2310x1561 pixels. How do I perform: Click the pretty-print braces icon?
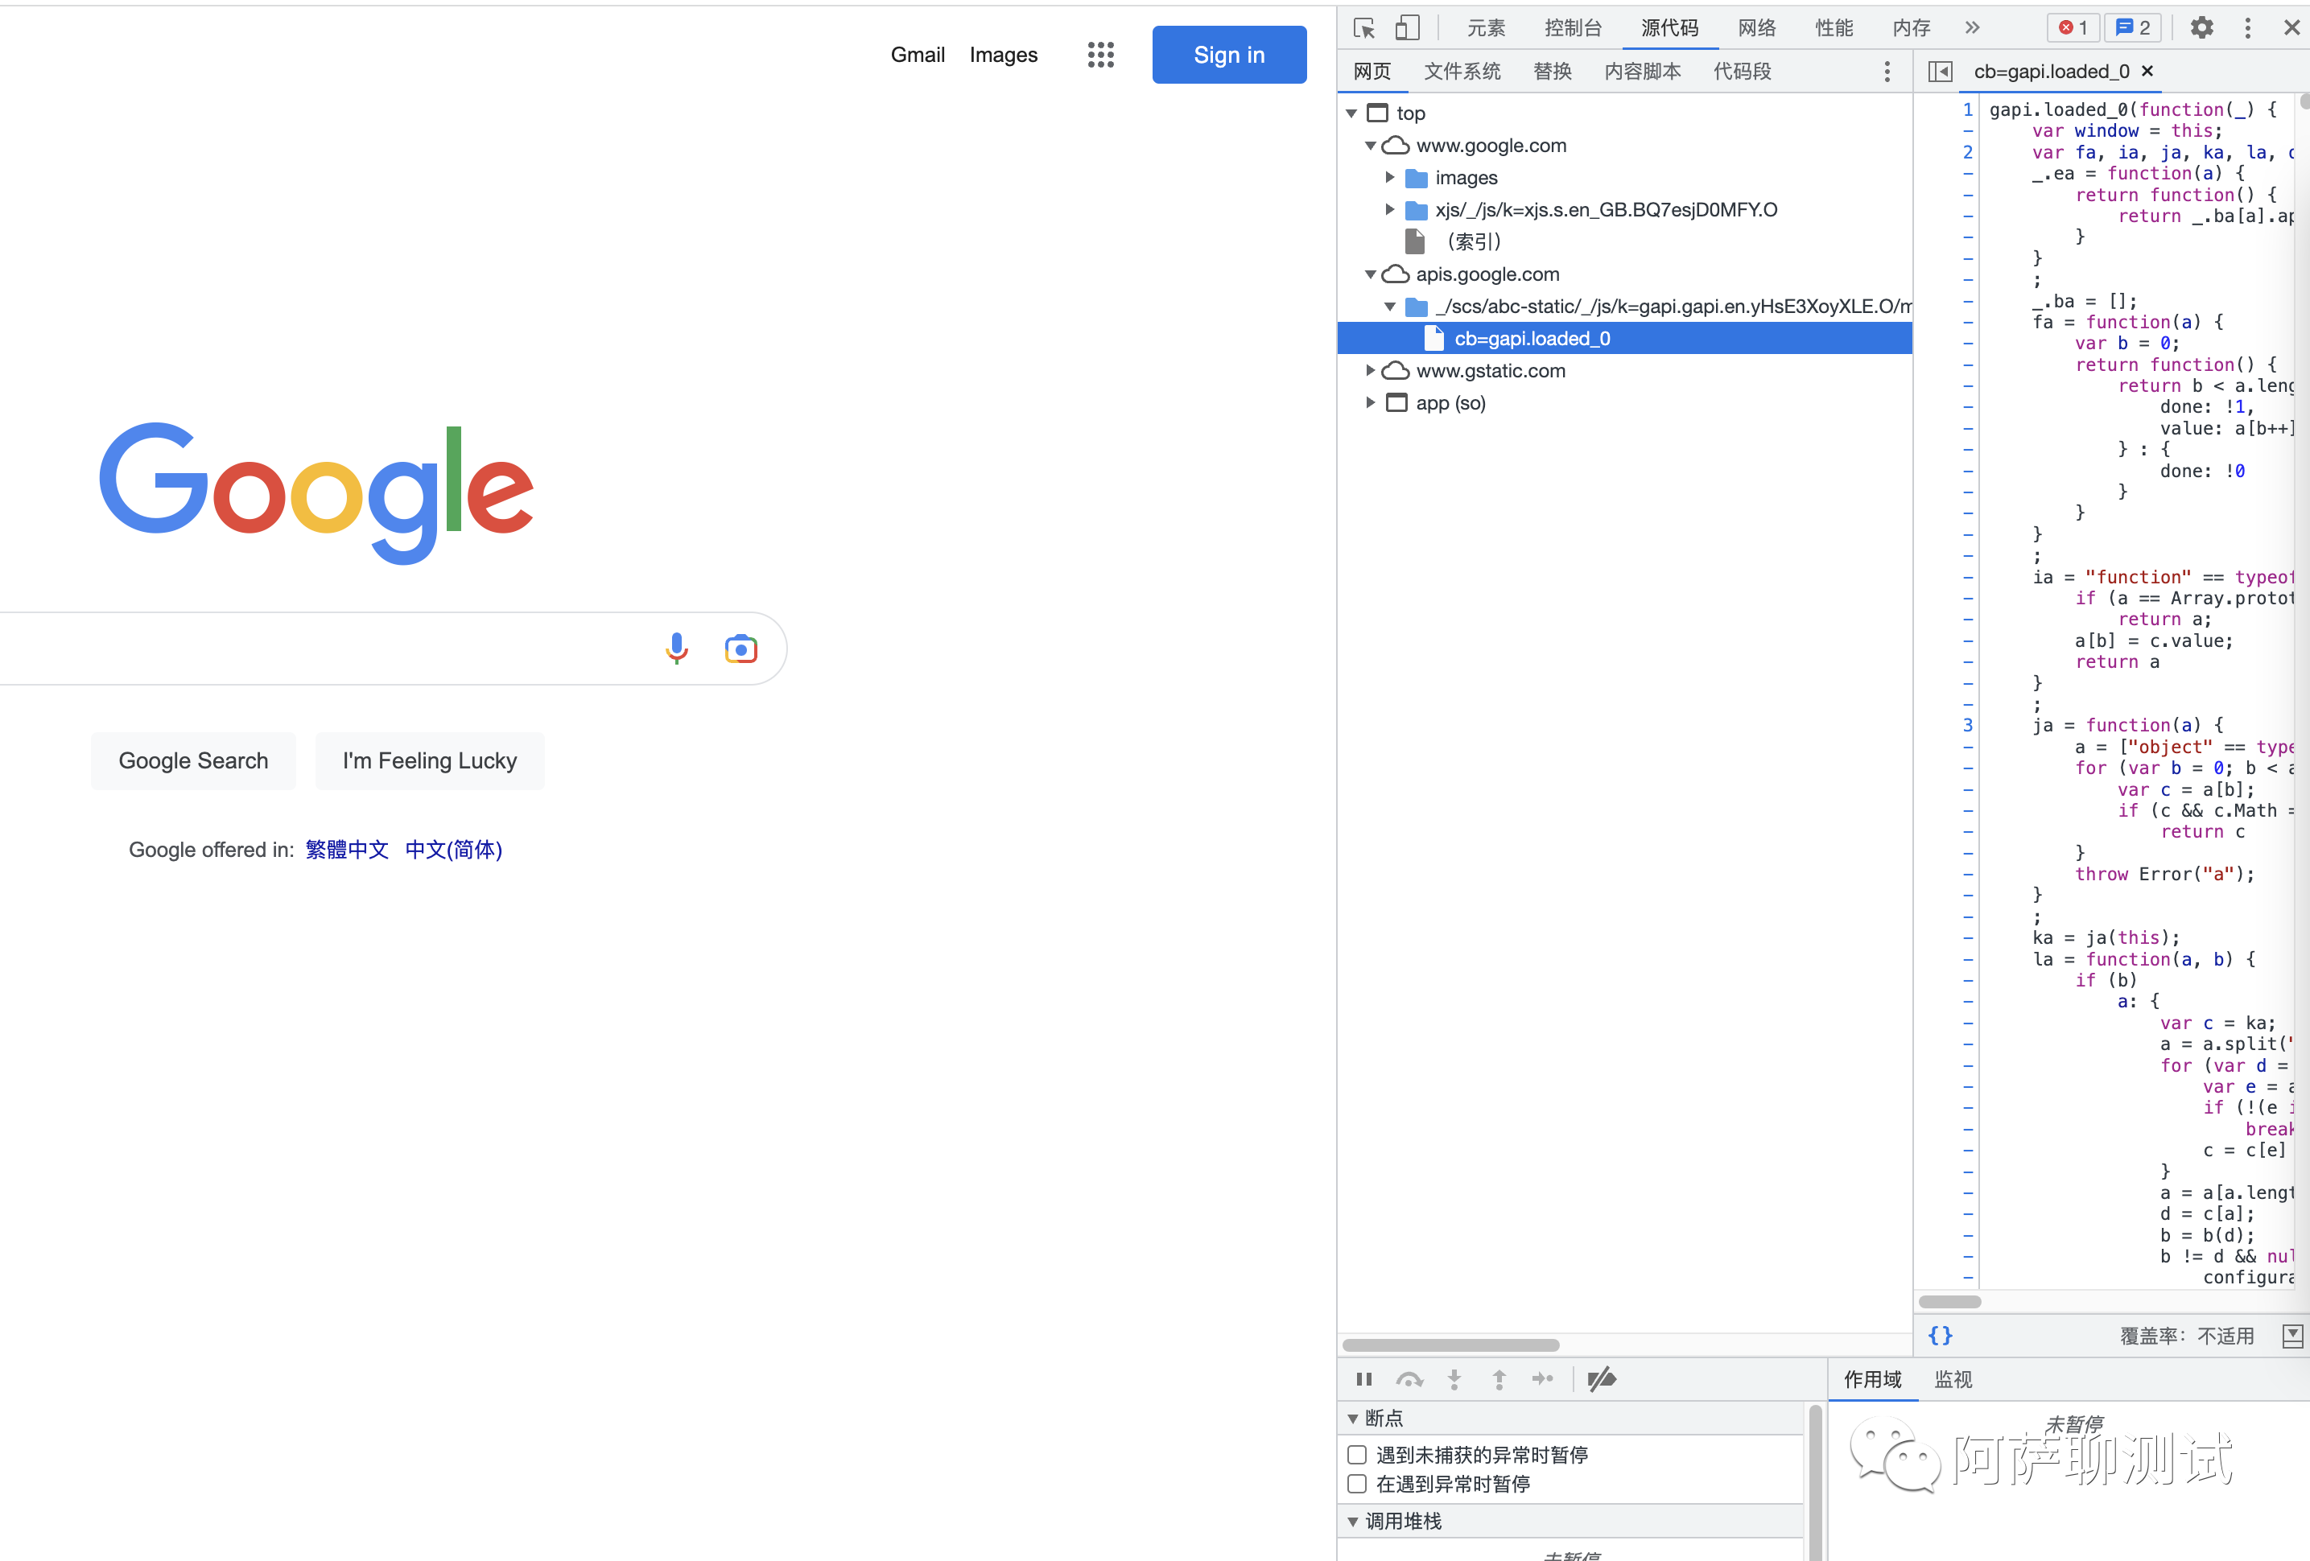coord(1939,1336)
